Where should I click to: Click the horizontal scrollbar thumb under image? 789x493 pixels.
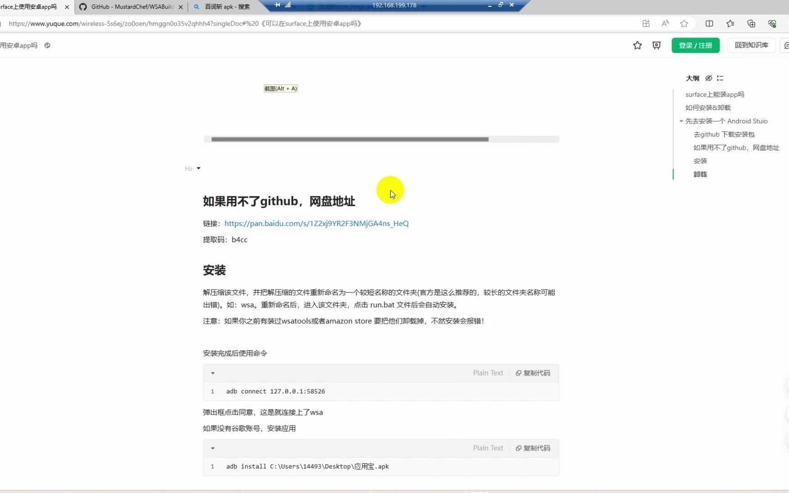(x=350, y=139)
